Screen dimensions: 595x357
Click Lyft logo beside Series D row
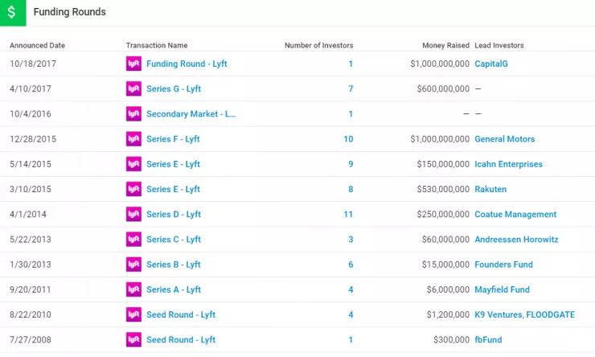point(133,215)
